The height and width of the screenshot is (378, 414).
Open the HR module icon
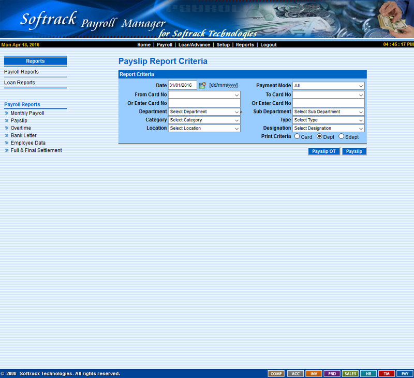(368, 373)
